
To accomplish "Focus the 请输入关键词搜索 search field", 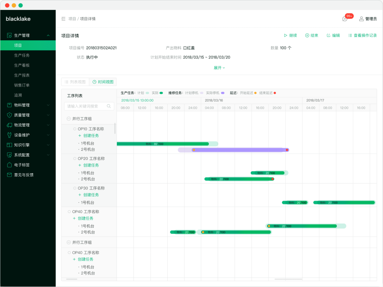I will click(89, 106).
